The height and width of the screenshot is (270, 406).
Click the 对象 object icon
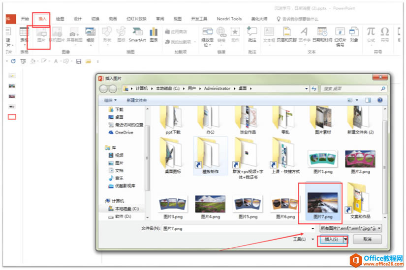(354, 35)
